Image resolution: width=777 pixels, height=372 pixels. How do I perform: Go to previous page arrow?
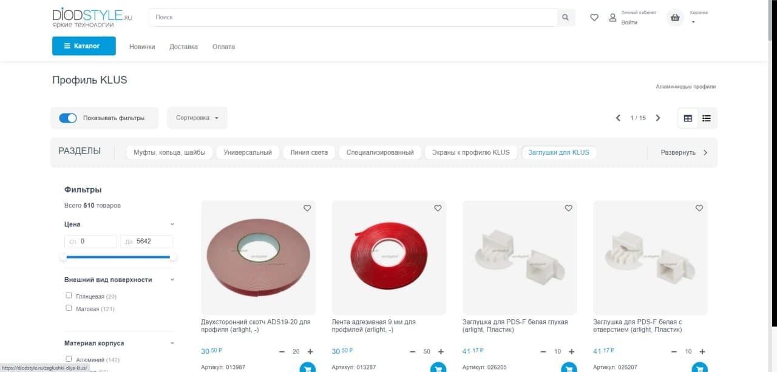click(x=618, y=118)
